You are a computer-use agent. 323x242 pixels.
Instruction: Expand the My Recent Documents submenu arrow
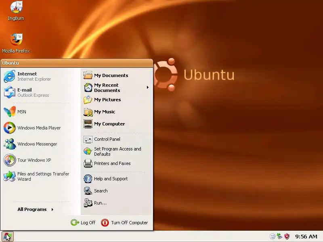click(147, 88)
